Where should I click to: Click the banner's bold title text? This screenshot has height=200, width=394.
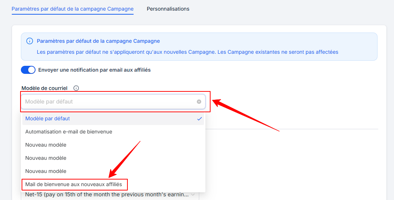point(98,41)
